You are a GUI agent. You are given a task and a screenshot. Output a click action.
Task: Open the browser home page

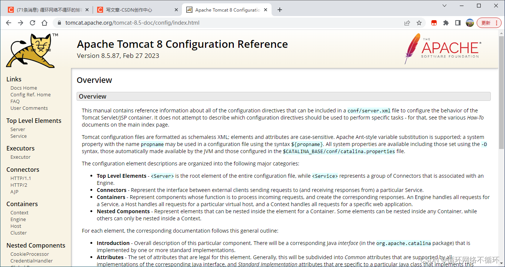point(44,23)
